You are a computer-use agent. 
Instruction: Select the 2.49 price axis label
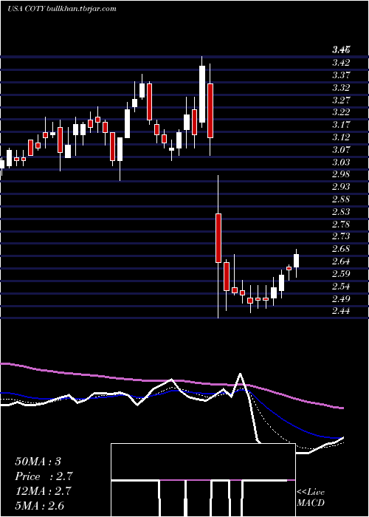(341, 298)
